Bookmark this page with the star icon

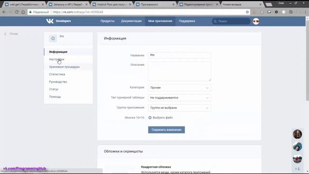click(247, 12)
